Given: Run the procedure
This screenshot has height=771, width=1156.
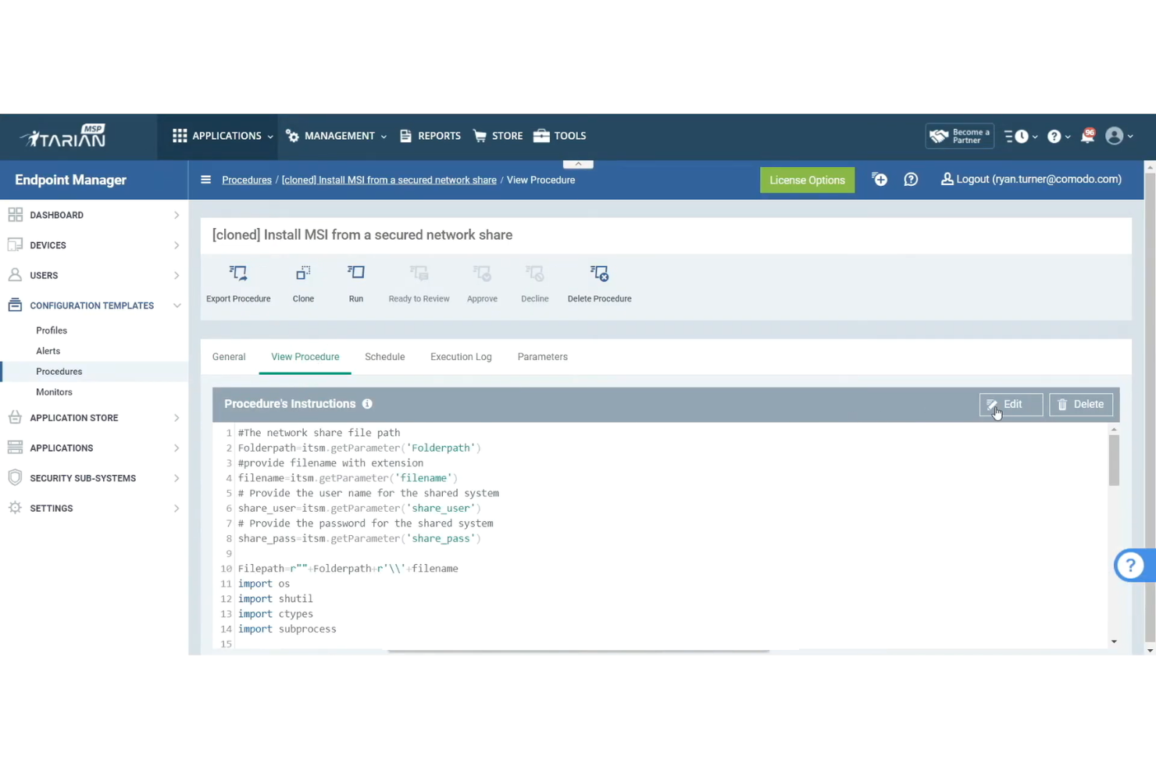Looking at the screenshot, I should (356, 284).
